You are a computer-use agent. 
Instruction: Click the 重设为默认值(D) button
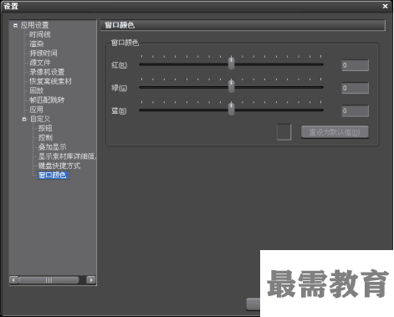coord(335,132)
